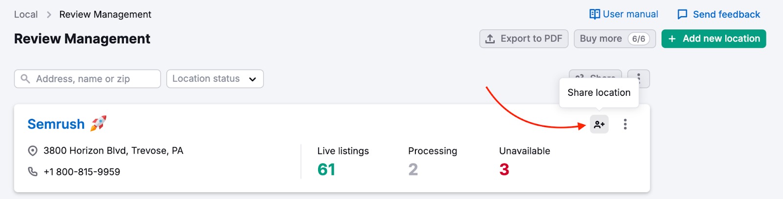
Task: Open the Semrush location link
Action: pyautogui.click(x=56, y=124)
